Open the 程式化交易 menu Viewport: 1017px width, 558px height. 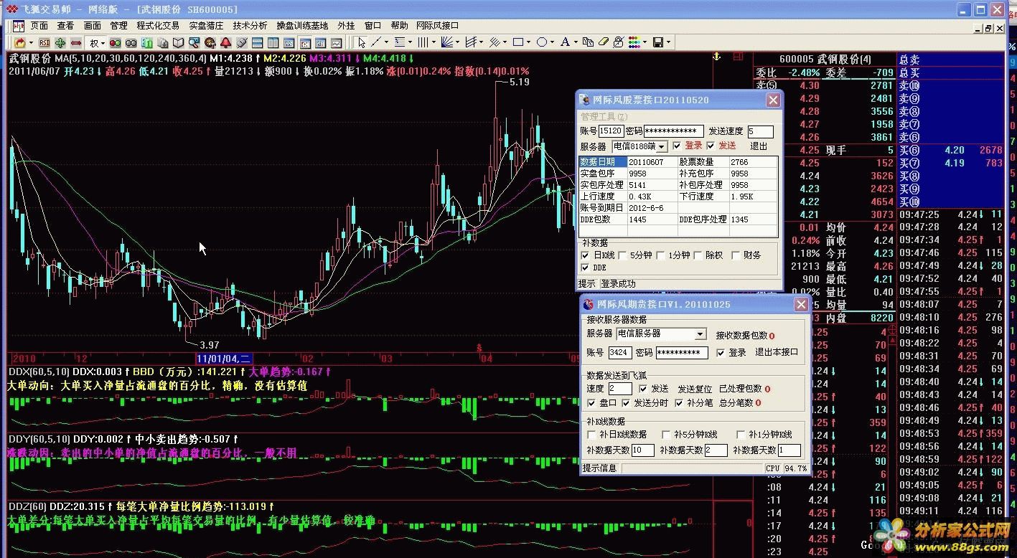pyautogui.click(x=158, y=25)
